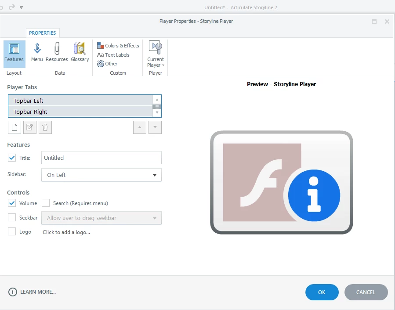
Task: Open Colors & Effects options
Action: (x=118, y=46)
